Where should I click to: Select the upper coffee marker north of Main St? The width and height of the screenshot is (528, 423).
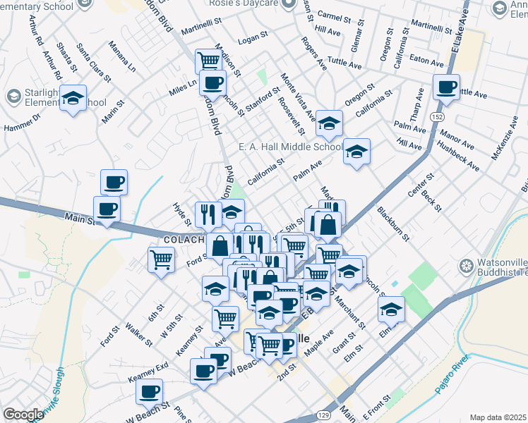point(114,183)
